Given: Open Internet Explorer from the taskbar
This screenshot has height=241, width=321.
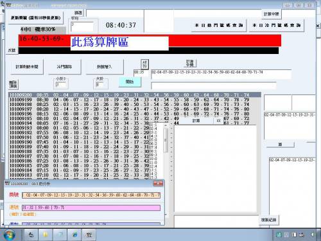Looking at the screenshot, I should 74,235.
